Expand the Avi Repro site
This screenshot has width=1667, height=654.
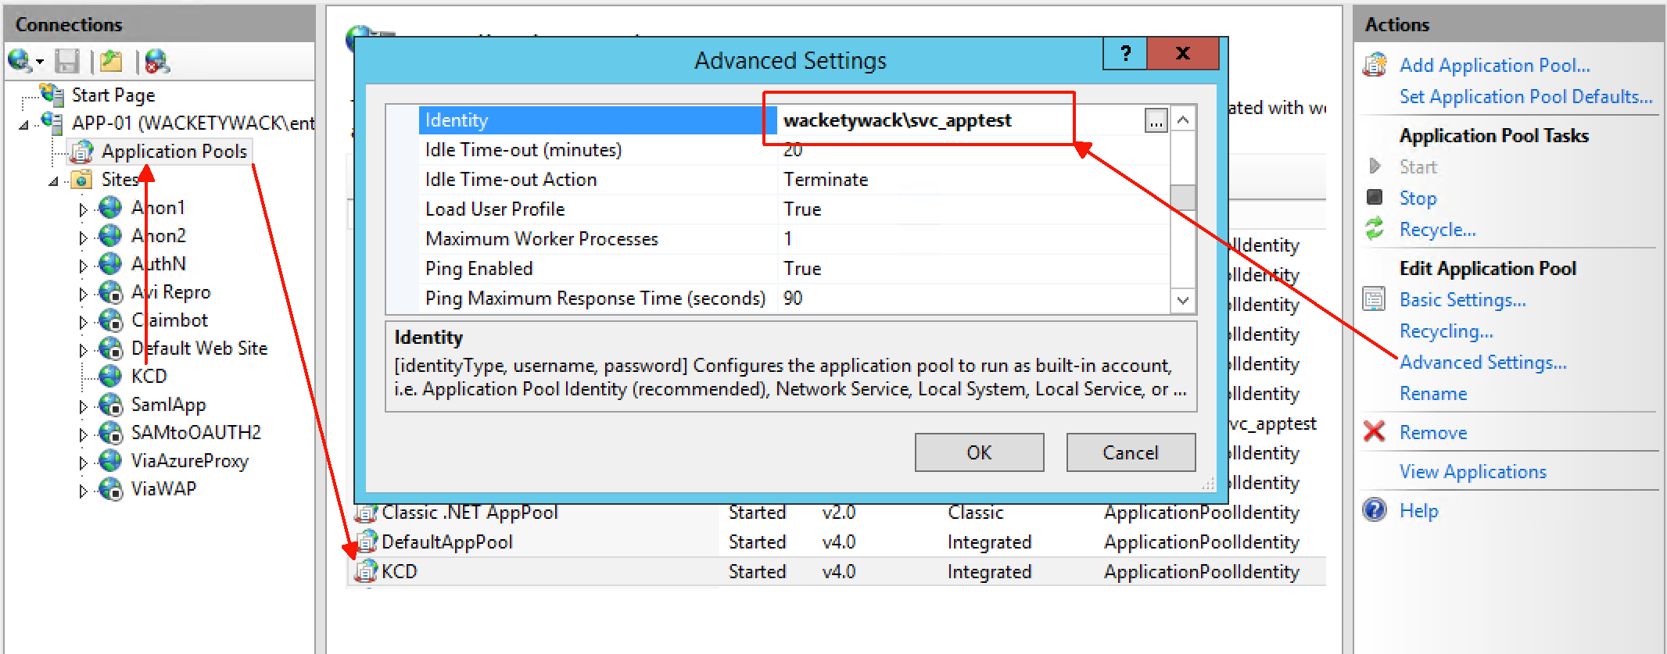click(83, 294)
